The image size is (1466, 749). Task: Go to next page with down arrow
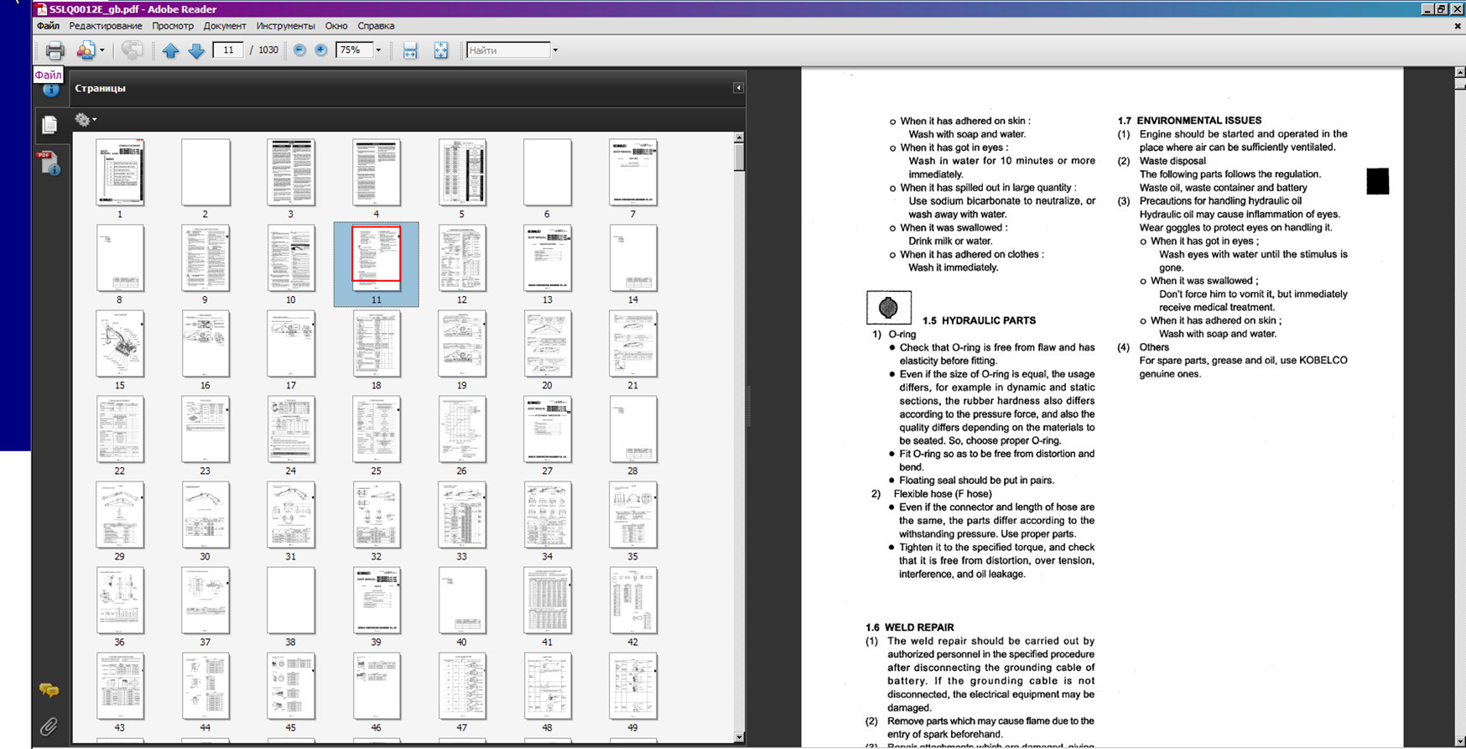coord(196,50)
